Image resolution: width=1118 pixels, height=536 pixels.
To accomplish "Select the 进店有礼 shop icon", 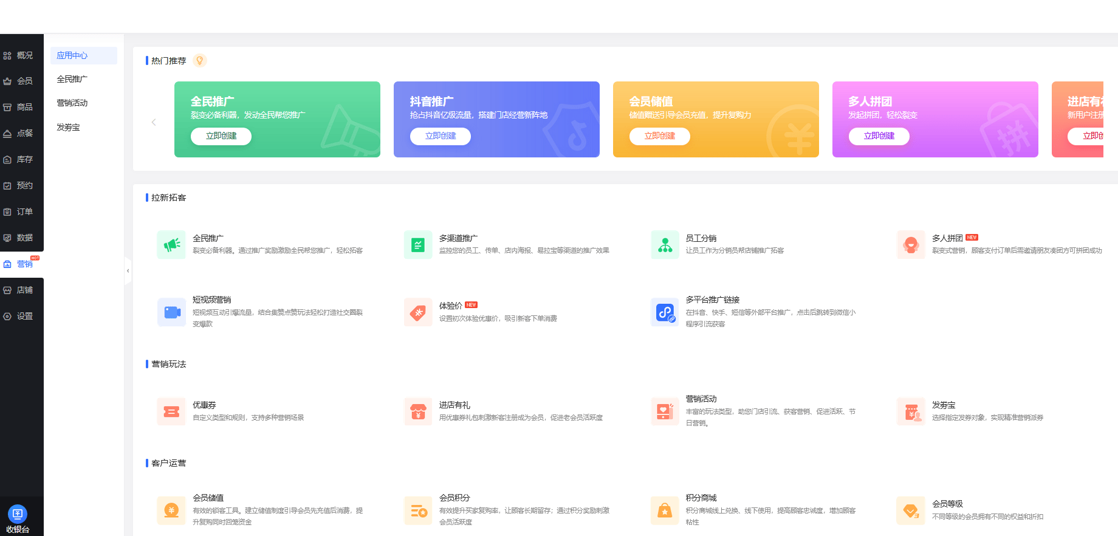I will coord(418,412).
